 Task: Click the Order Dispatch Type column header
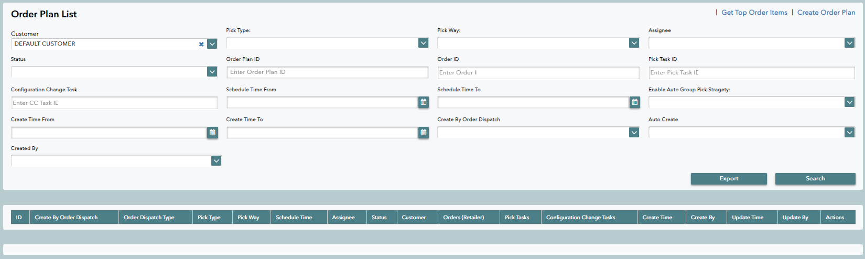[x=155, y=217]
